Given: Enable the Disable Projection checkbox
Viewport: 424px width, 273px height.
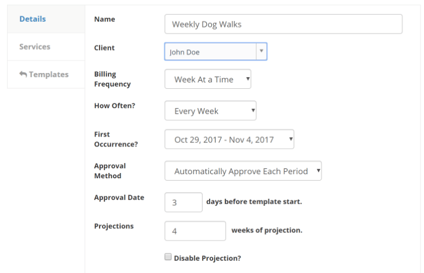Looking at the screenshot, I should click(168, 257).
